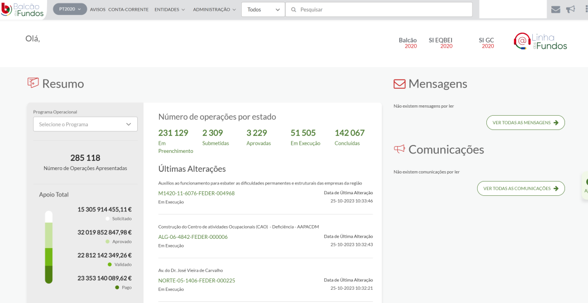The image size is (588, 303).
Task: Click the Linha dos Fundos logo
Action: [x=540, y=41]
